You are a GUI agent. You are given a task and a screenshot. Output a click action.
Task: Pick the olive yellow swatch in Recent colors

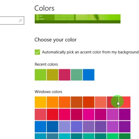click(53, 75)
